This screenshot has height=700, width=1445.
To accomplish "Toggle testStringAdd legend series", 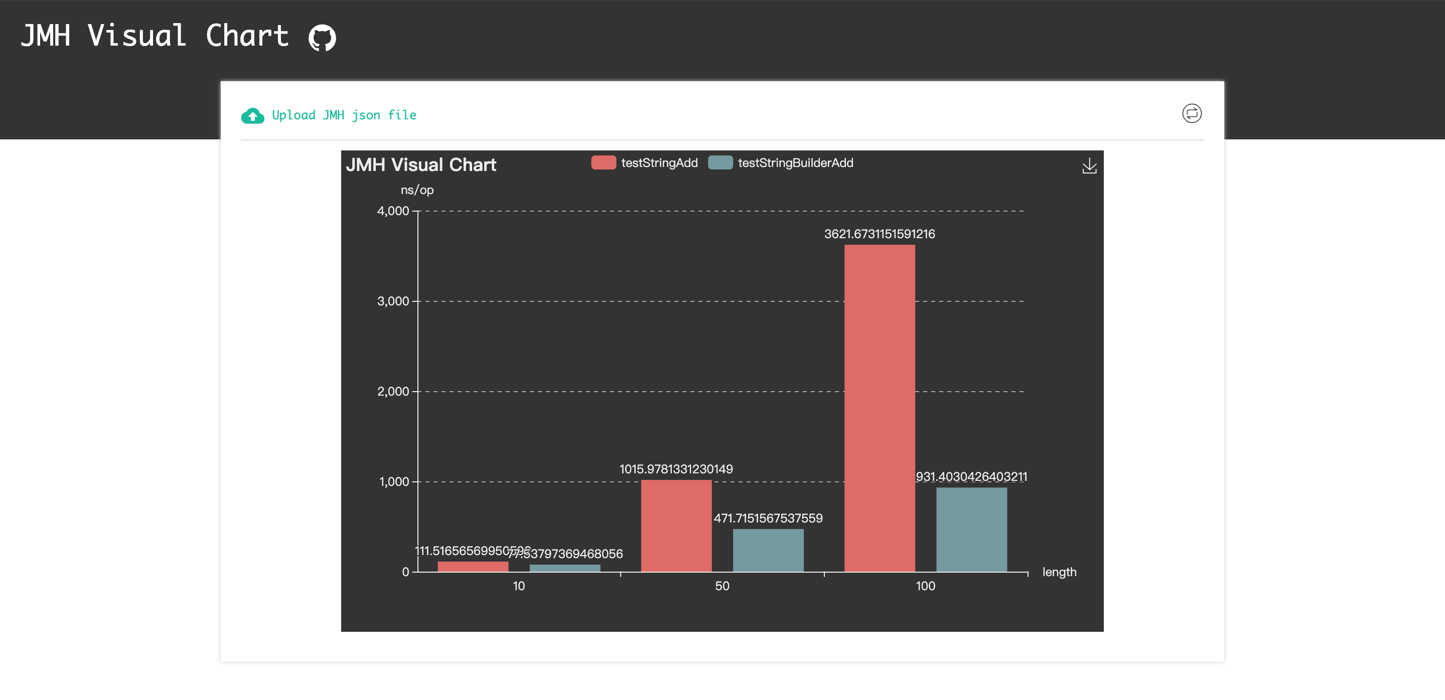I will tap(659, 163).
